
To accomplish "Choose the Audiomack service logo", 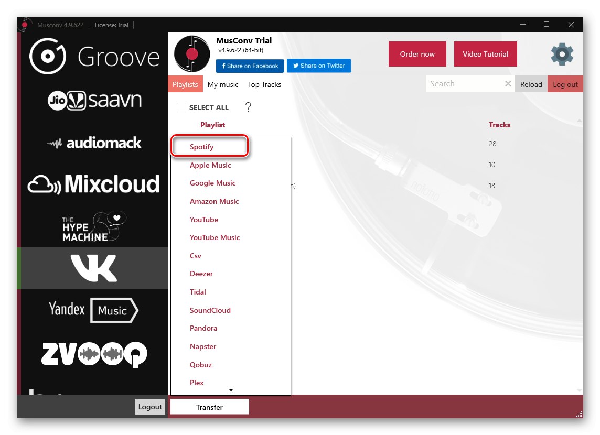I will pos(94,143).
